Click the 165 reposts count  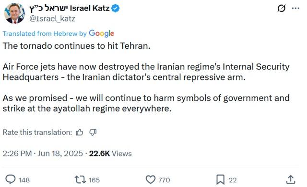(x=94, y=180)
